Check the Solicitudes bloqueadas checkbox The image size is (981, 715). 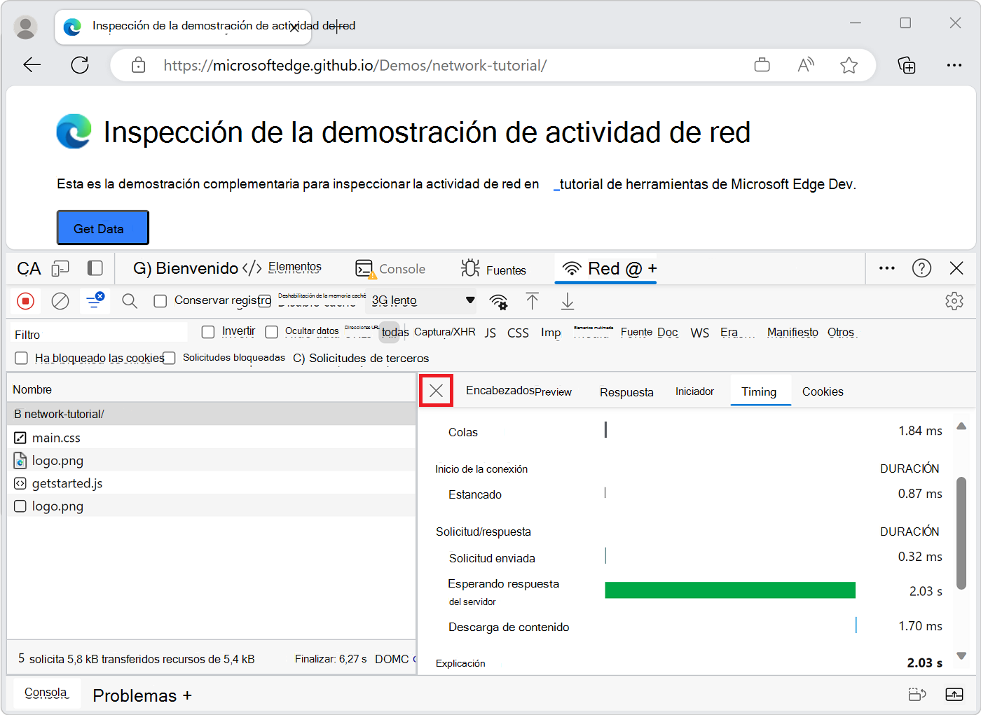[169, 358]
